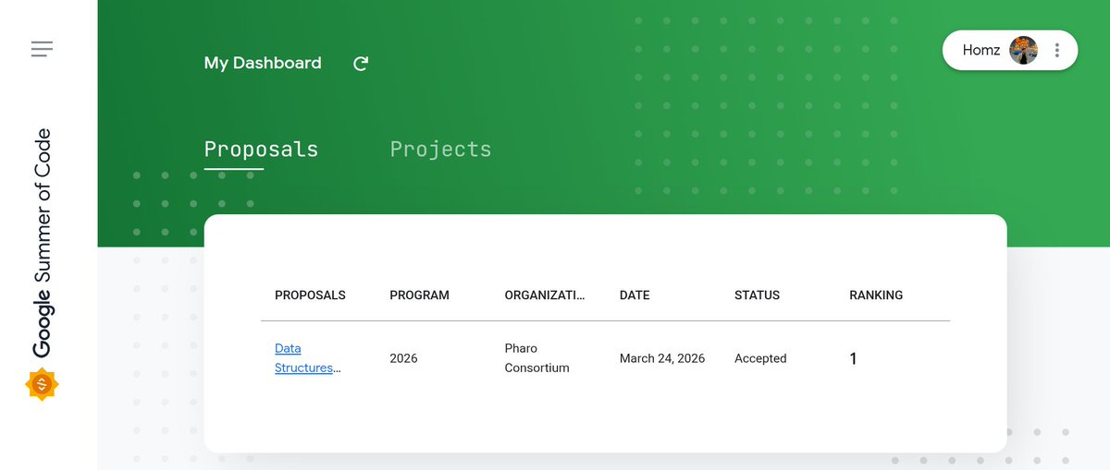Viewport: 1110px width, 470px height.
Task: Click the orange sun badge icon
Action: (42, 384)
